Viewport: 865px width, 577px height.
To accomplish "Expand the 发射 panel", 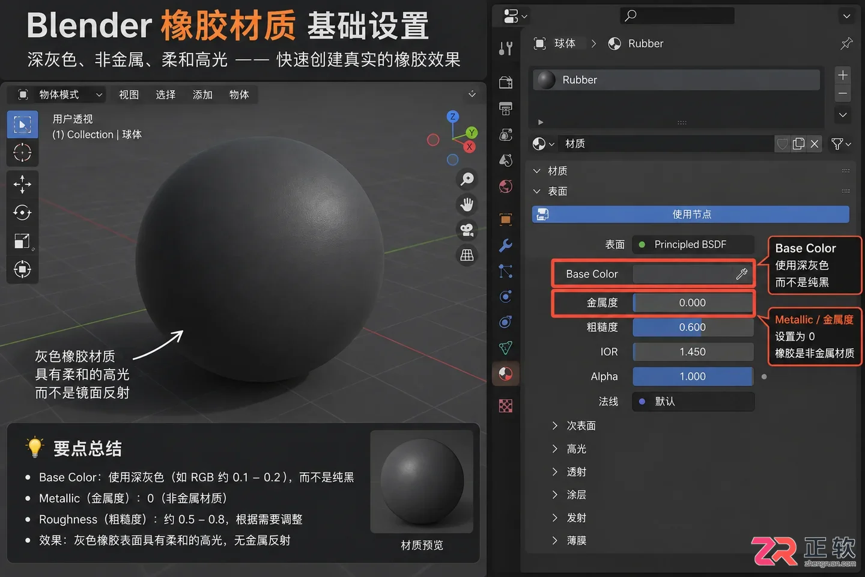I will coord(569,517).
